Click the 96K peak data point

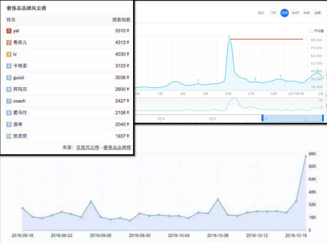[306, 156]
